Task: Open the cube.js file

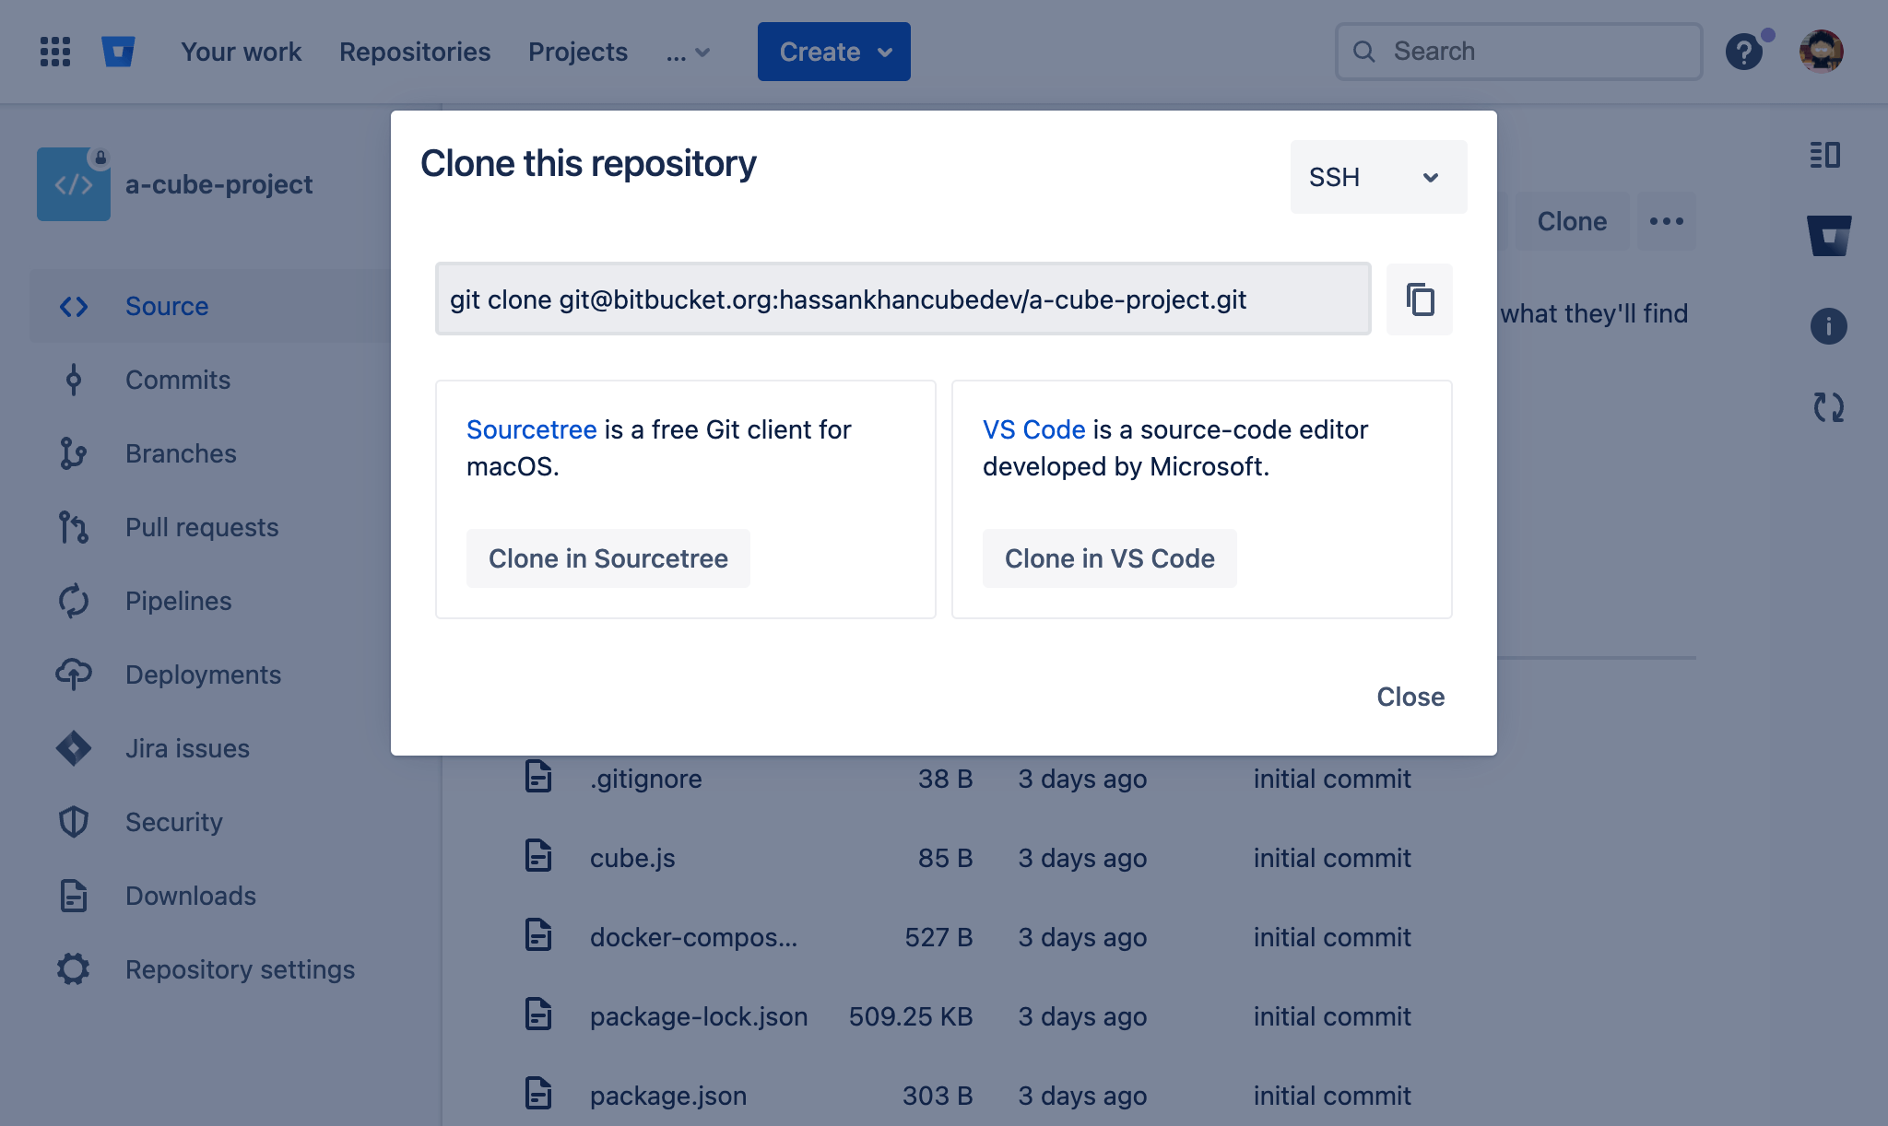Action: coord(632,858)
